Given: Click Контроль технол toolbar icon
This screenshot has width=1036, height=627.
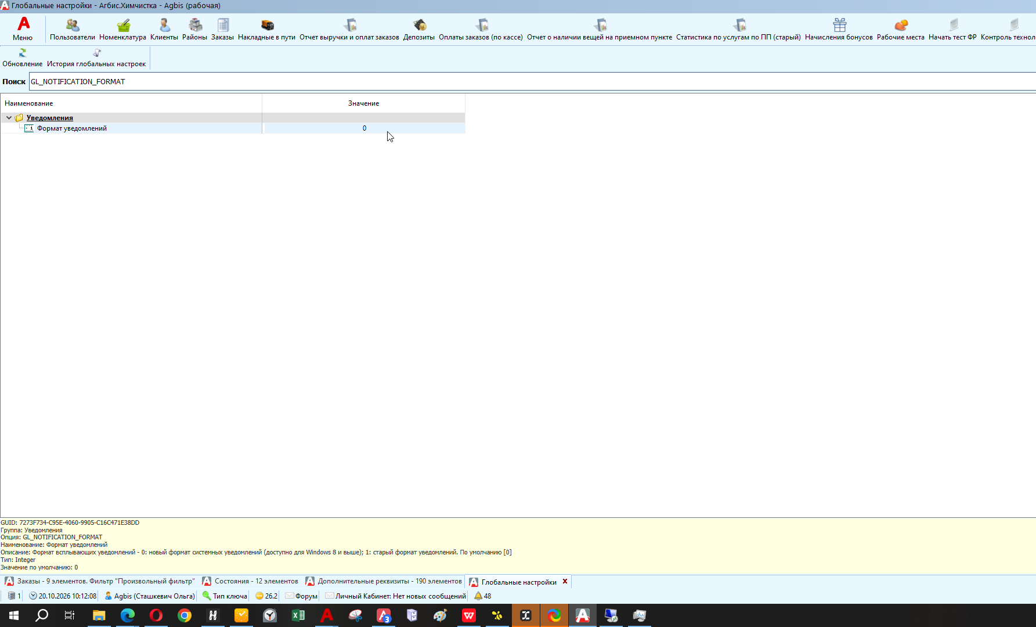Looking at the screenshot, I should (x=1009, y=28).
